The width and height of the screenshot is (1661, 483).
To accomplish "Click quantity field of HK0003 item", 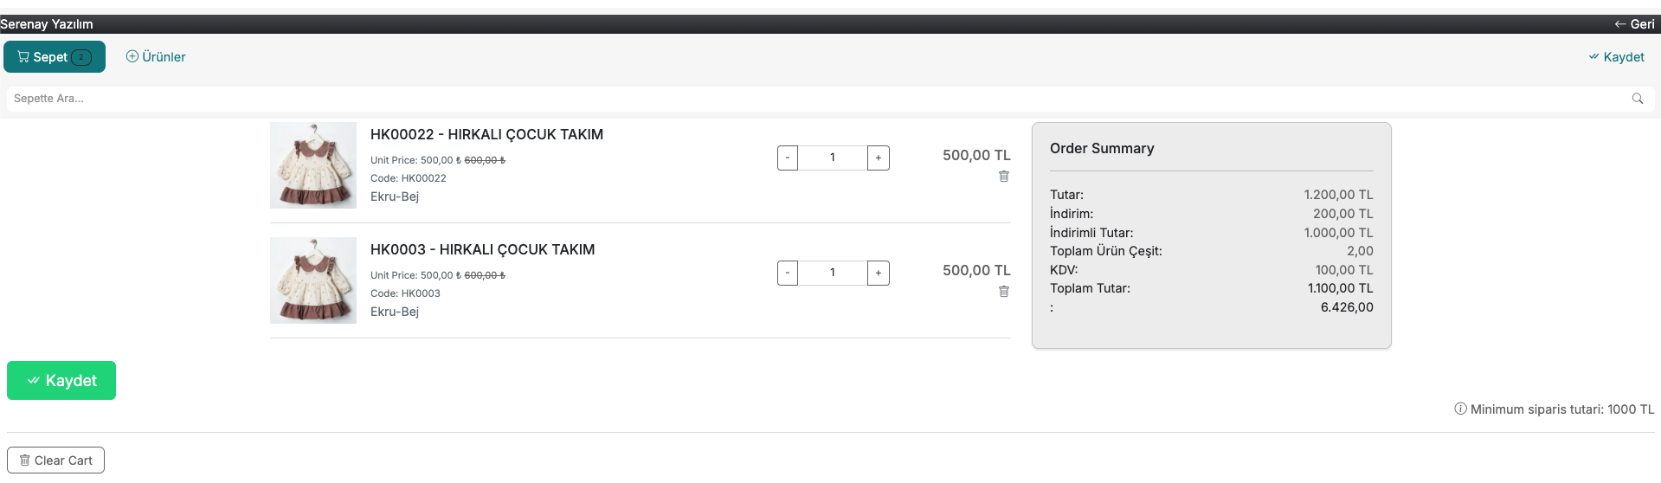I will 833,273.
